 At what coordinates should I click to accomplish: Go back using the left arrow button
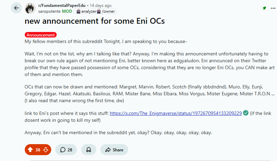(16, 8)
